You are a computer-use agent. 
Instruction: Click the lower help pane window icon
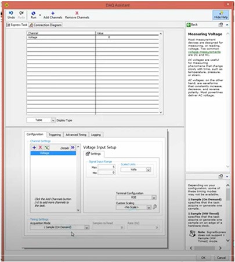point(220,176)
